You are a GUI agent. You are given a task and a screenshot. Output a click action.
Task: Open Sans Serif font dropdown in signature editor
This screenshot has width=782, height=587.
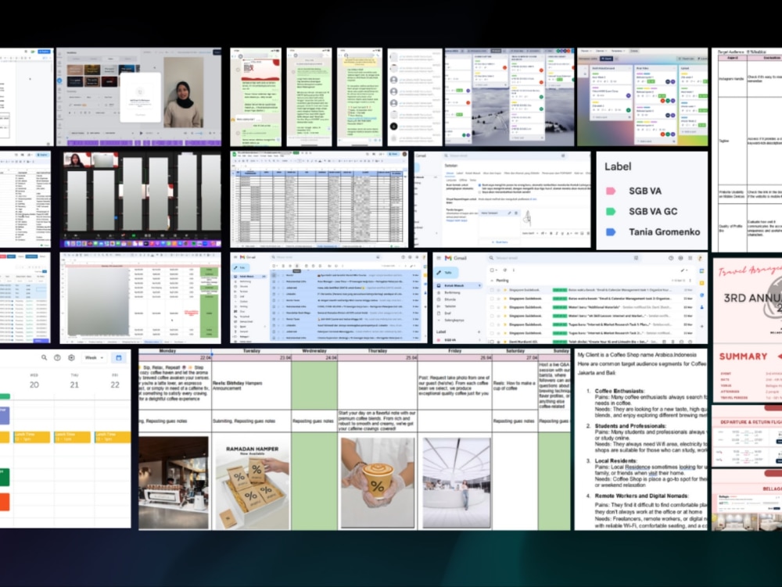[530, 233]
